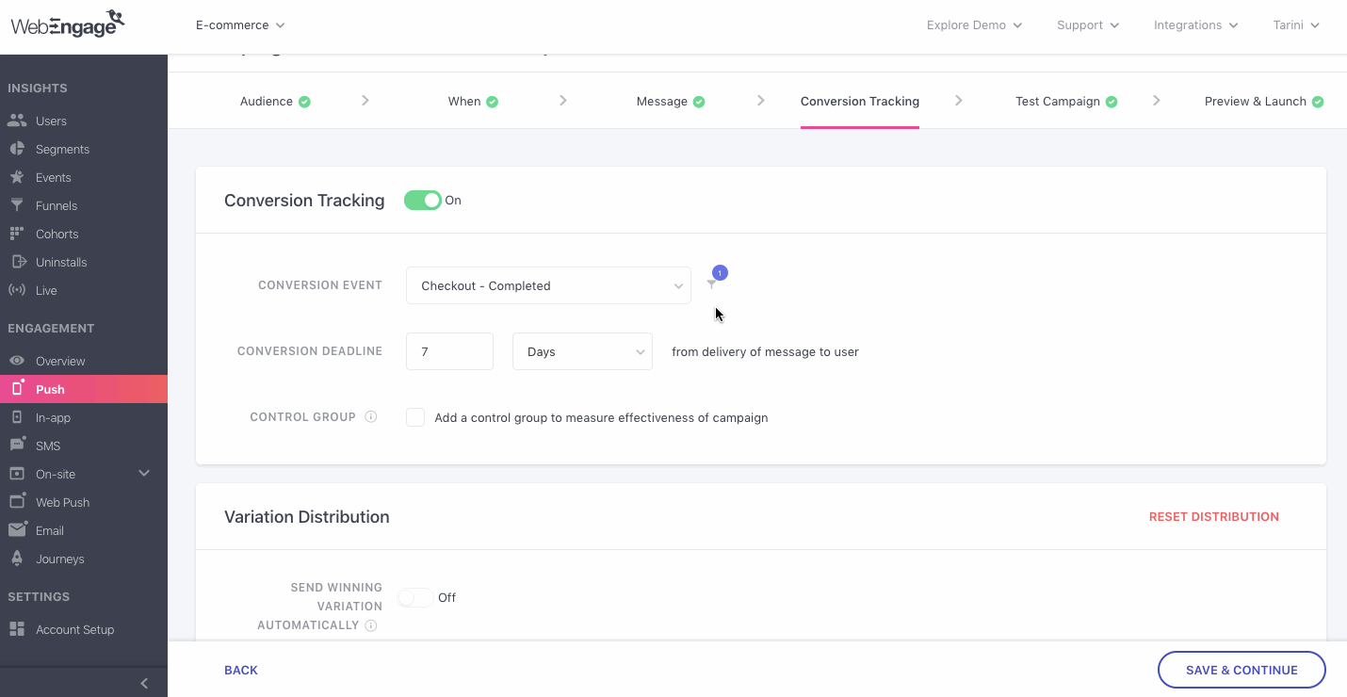This screenshot has width=1347, height=697.
Task: Click Preview & Launch green check icon
Action: [x=1318, y=102]
